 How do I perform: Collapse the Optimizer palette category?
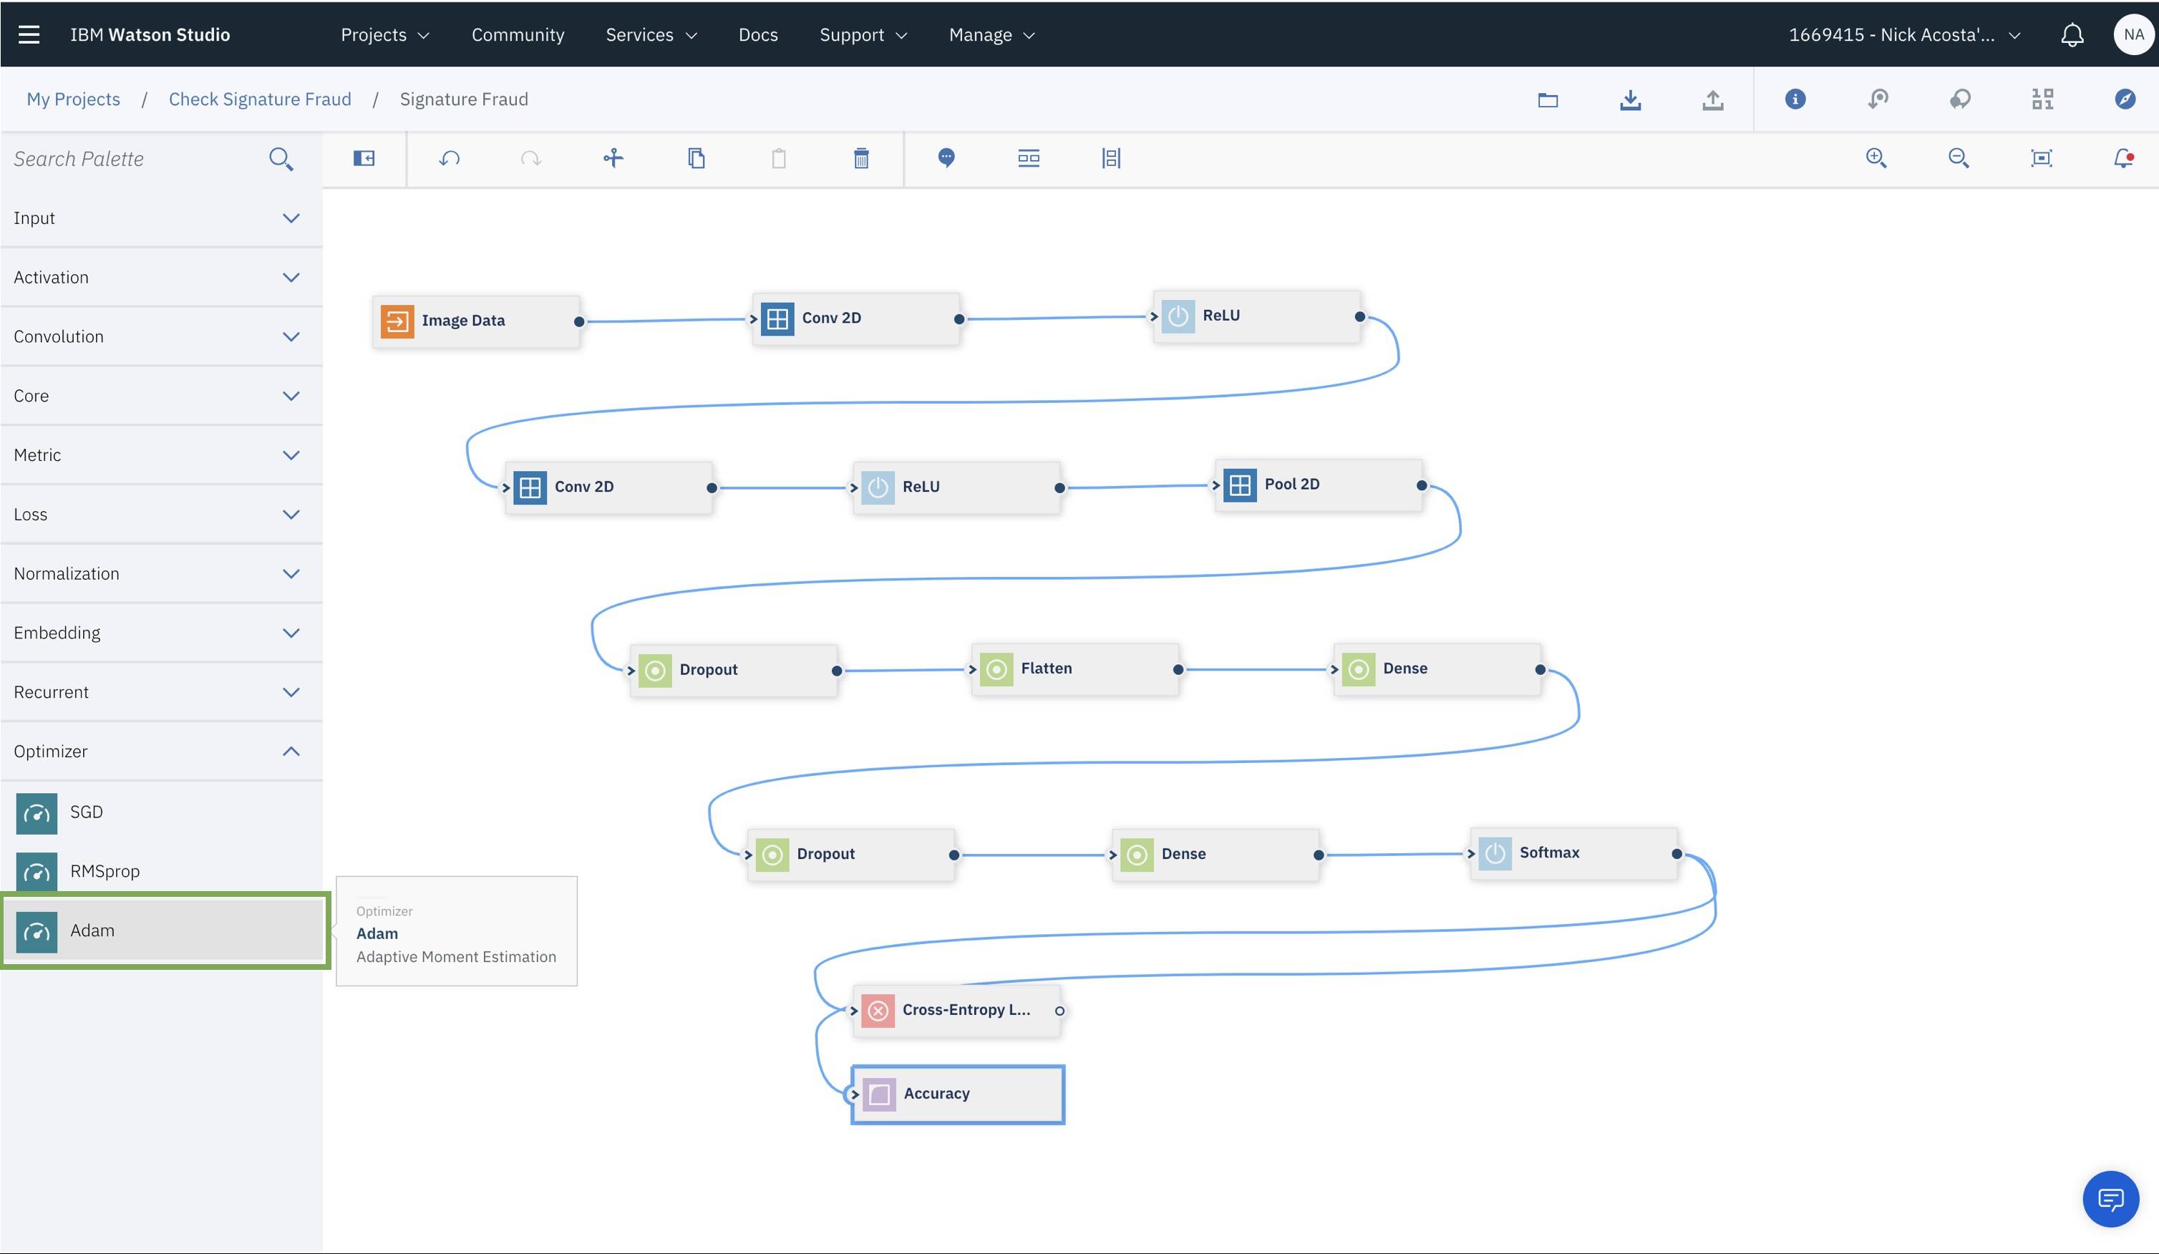(162, 750)
